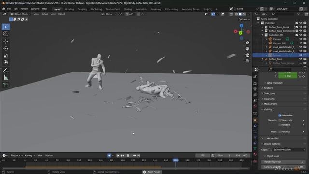Switch to the Shading workspace tab
The width and height of the screenshot is (309, 174).
point(127,9)
